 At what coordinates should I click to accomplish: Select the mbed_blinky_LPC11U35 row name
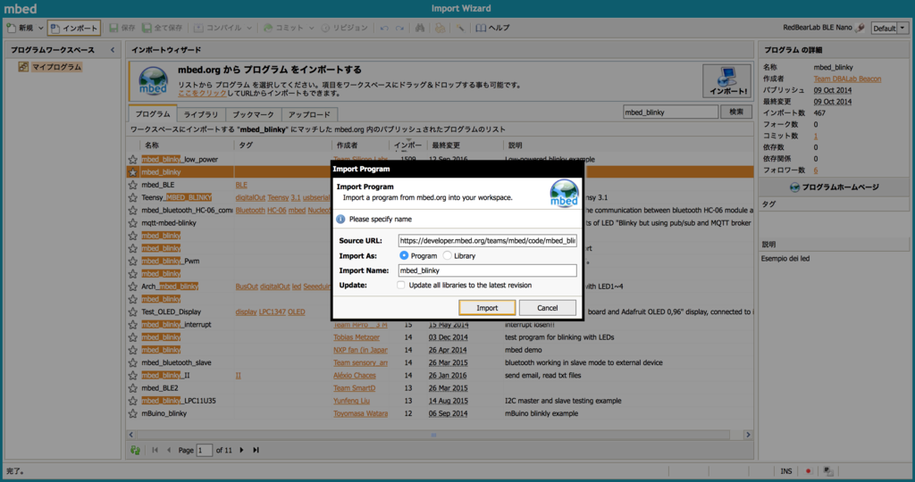(x=179, y=401)
